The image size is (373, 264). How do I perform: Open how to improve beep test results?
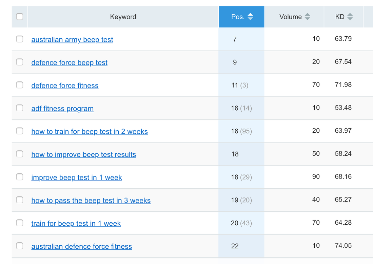(83, 155)
